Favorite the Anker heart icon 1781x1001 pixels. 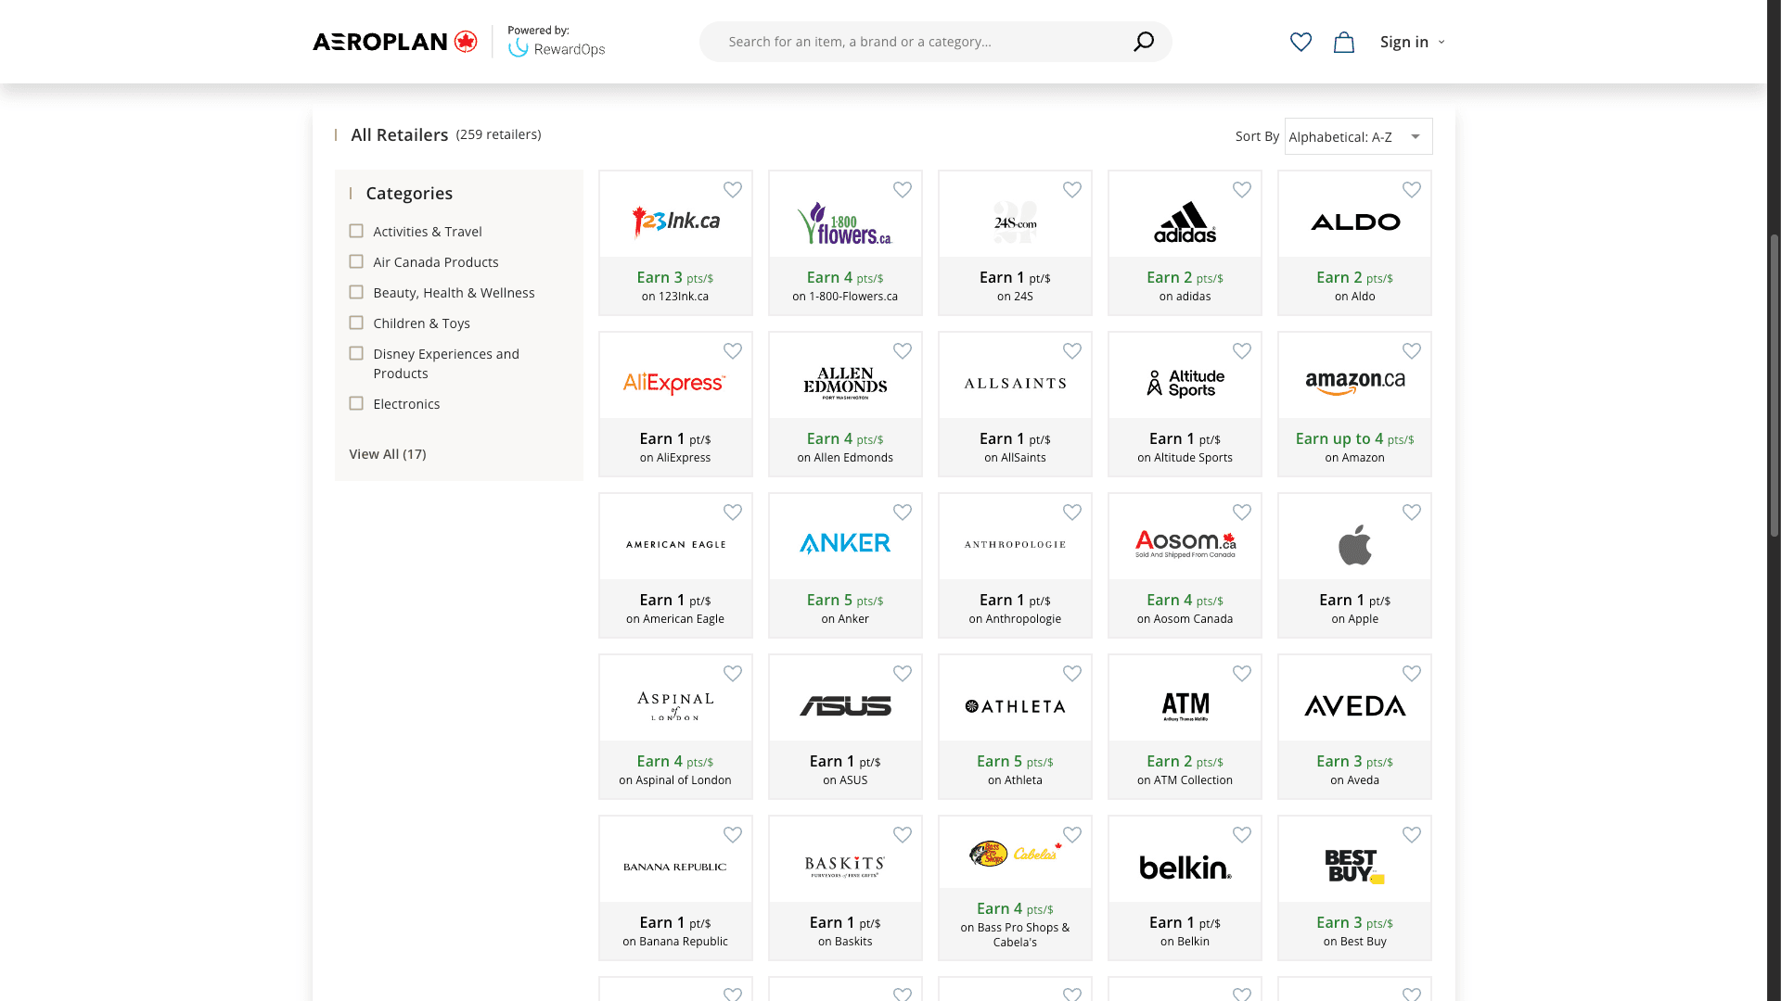coord(903,512)
